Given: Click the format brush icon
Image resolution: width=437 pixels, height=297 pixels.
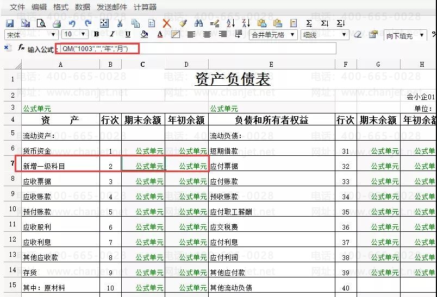Looking at the screenshot, I should [183, 23].
